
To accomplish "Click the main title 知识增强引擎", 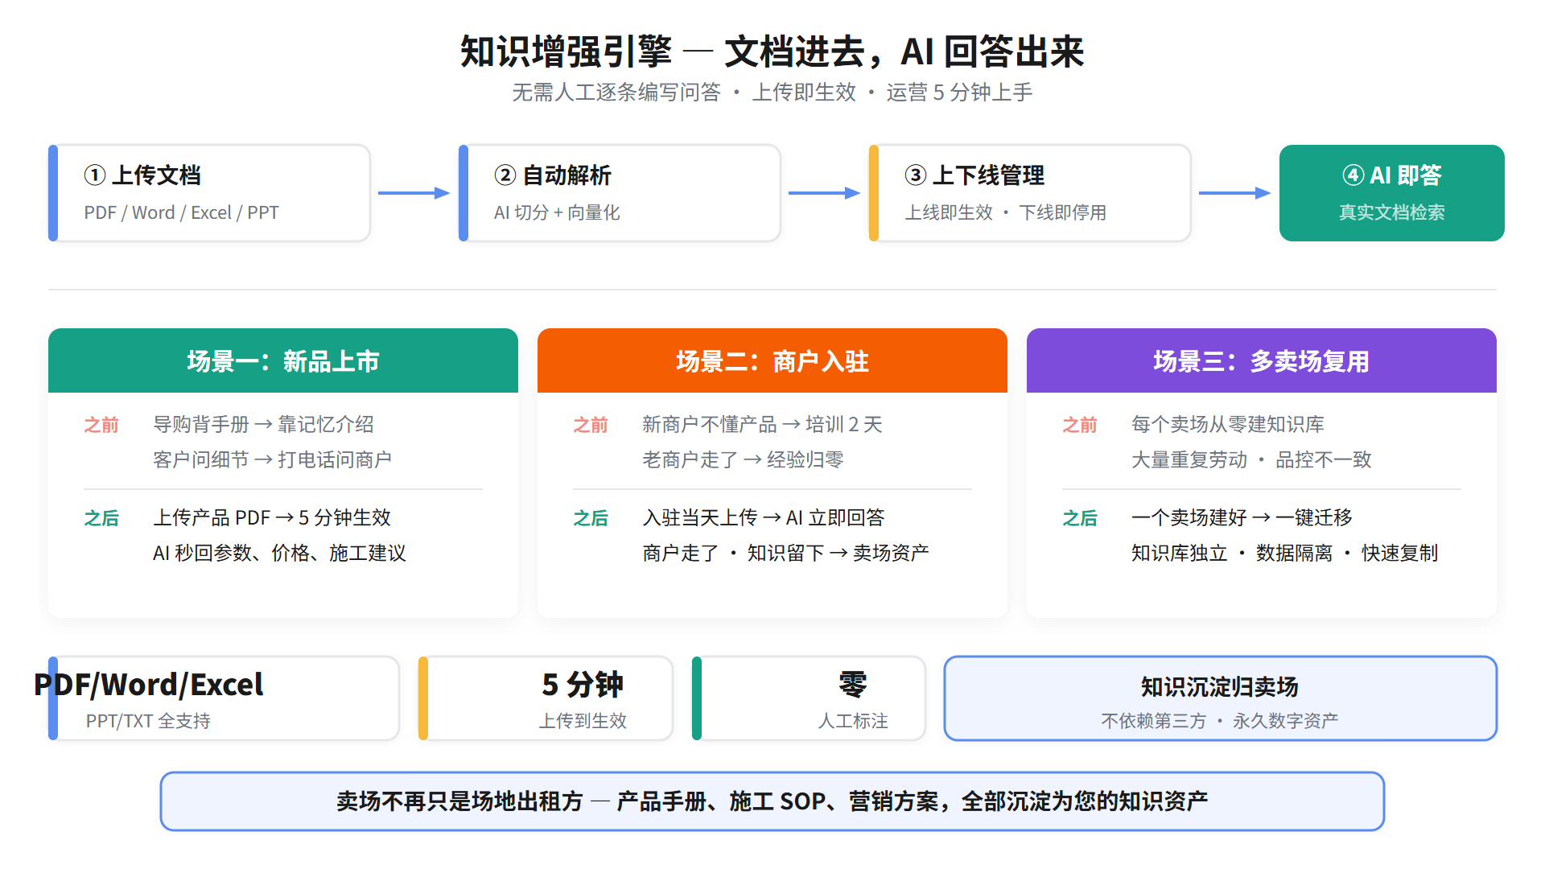I will (x=566, y=51).
